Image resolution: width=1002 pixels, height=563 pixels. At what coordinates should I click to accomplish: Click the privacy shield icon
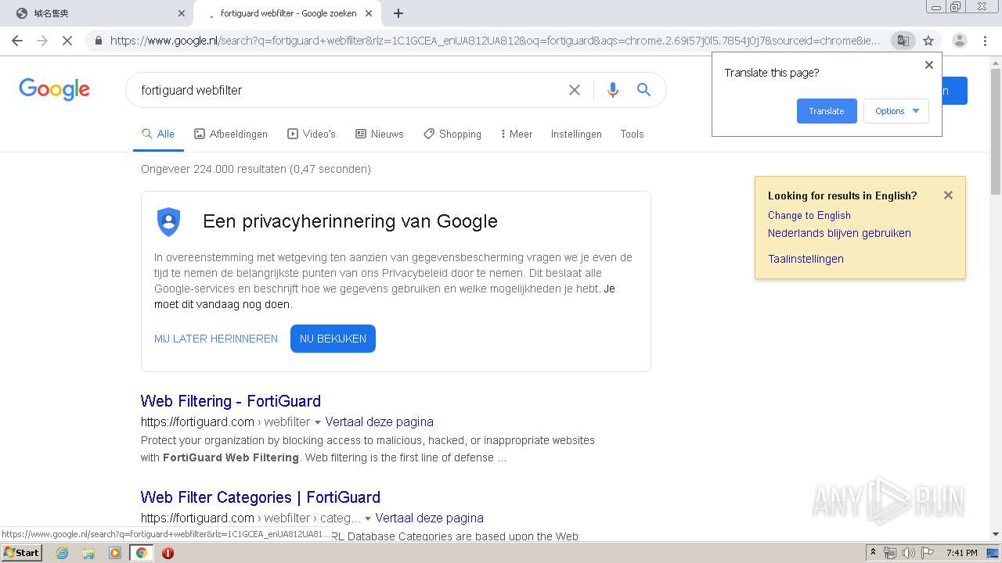169,222
